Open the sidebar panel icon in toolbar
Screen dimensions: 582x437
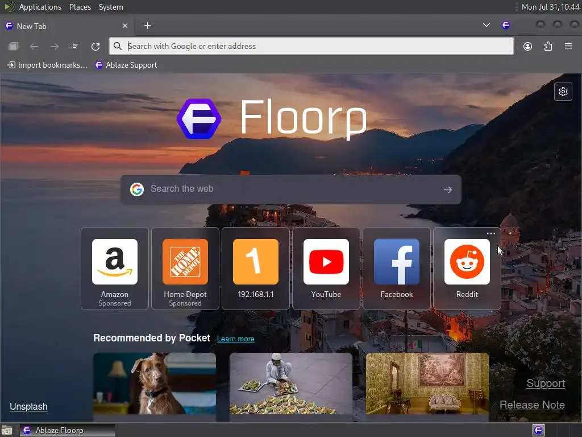tap(14, 47)
